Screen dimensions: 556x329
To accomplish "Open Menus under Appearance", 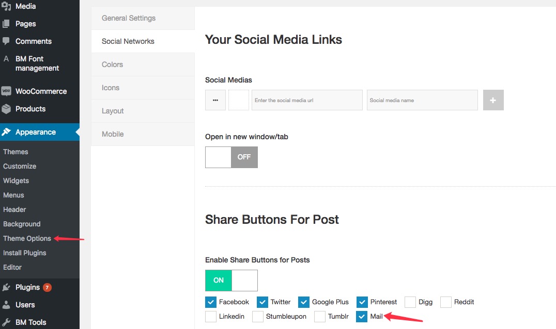I will pos(13,195).
